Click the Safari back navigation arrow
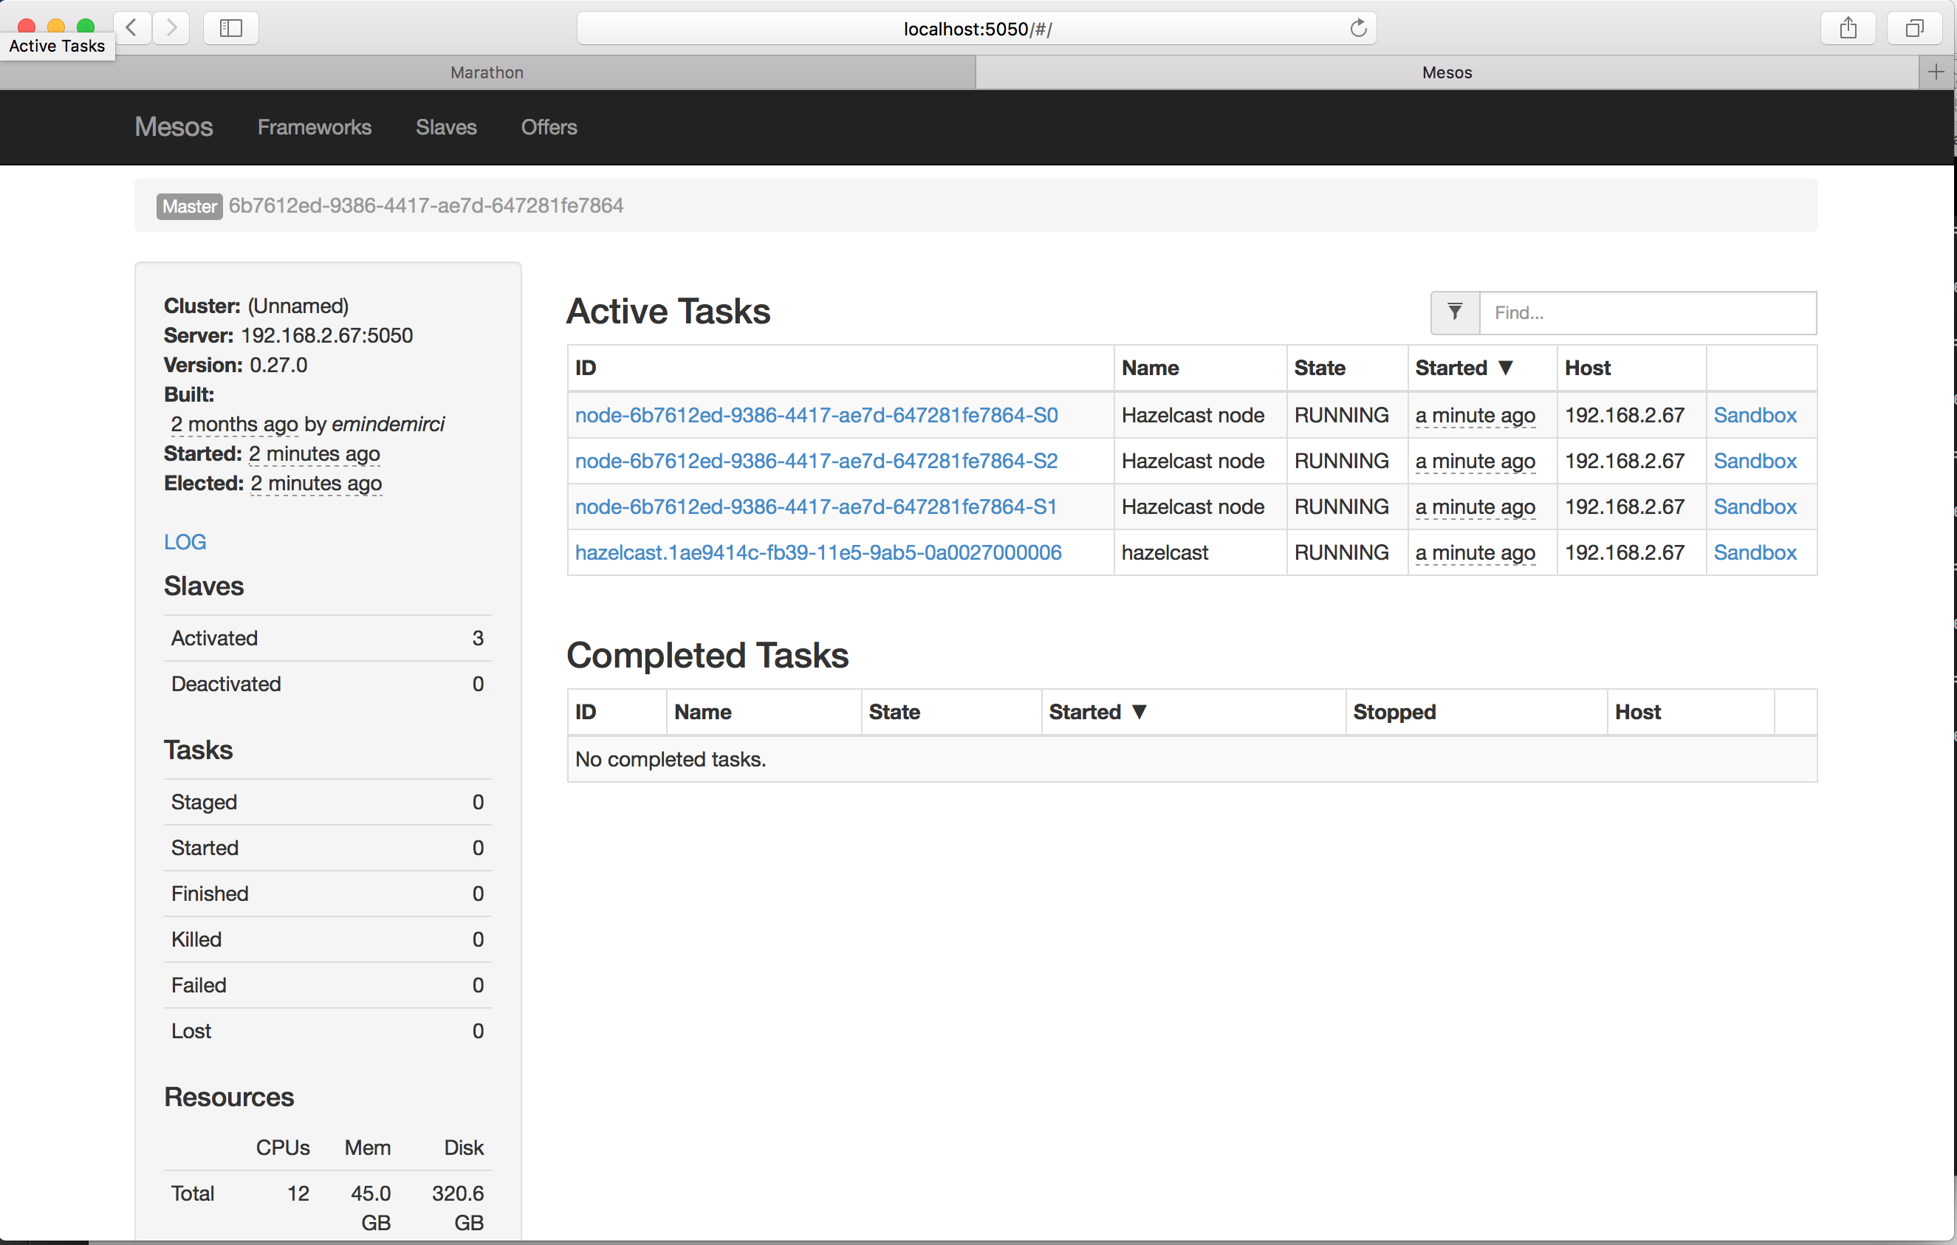The image size is (1957, 1245). coord(131,29)
